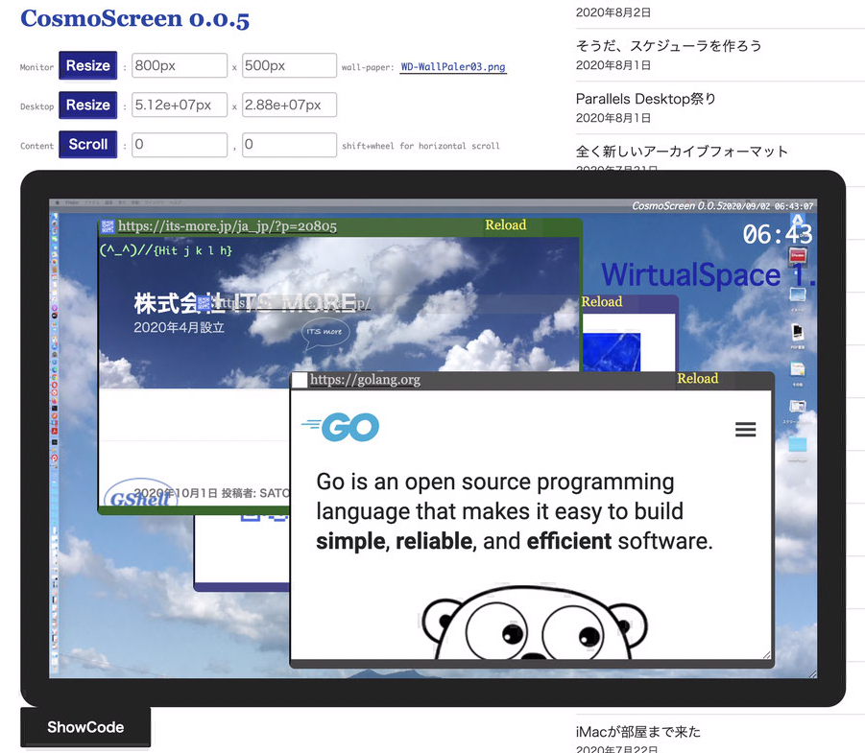
Task: Click the white favicon beside golang.org URL
Action: [x=300, y=380]
